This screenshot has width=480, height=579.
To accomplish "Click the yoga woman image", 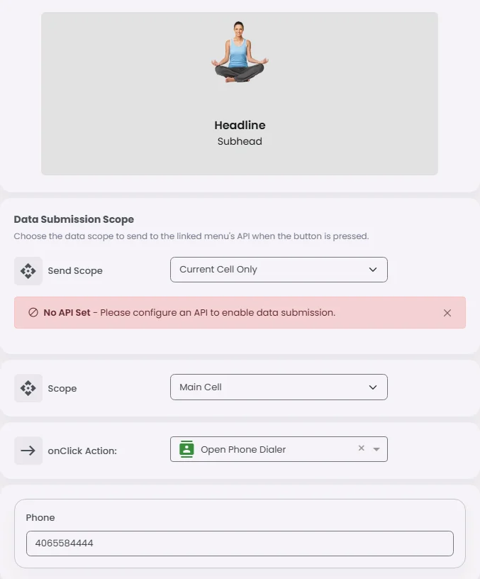I will (x=240, y=51).
